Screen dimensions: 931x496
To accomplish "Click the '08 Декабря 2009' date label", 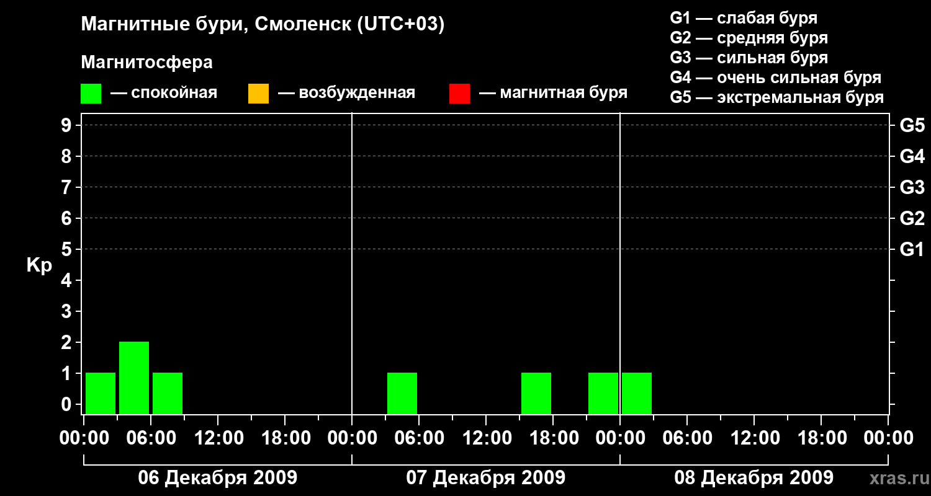I will point(754,478).
